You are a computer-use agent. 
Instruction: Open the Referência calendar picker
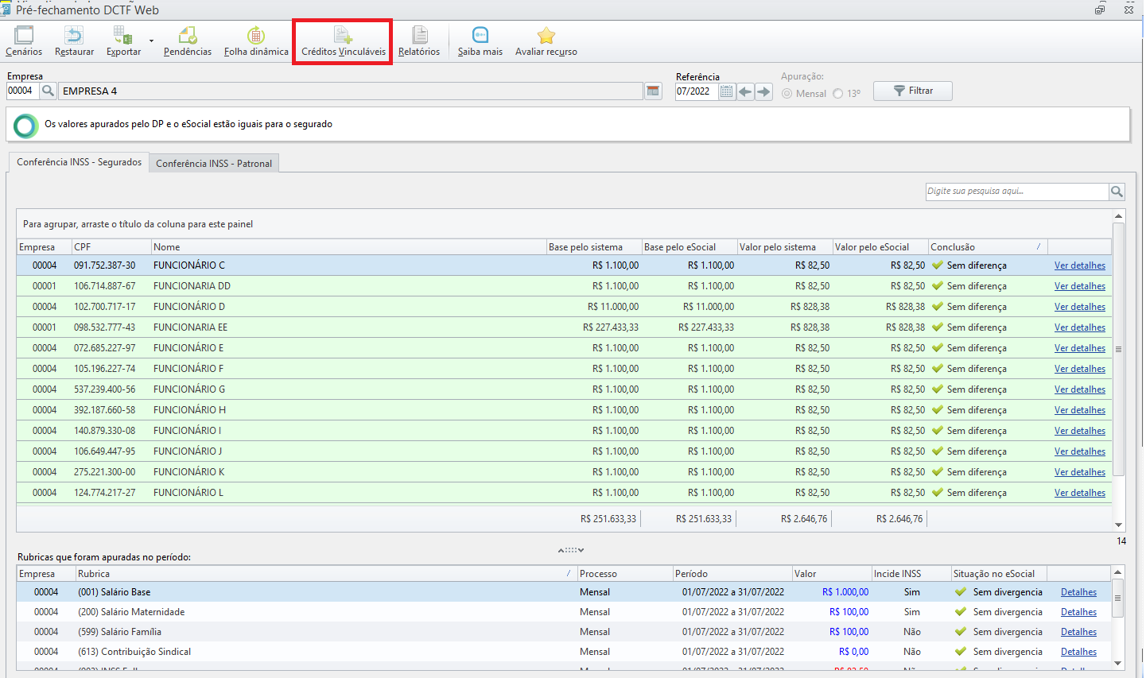tap(726, 91)
